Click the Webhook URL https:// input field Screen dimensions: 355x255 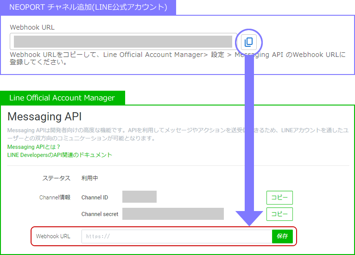[177, 236]
